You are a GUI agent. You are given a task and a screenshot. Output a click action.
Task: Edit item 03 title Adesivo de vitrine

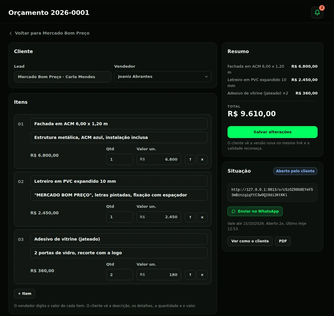pyautogui.click(x=119, y=239)
